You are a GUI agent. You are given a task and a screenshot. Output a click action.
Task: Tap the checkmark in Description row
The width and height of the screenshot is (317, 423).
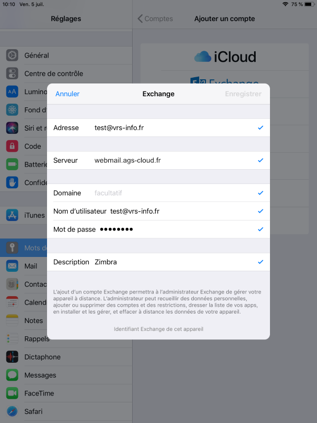pos(260,262)
